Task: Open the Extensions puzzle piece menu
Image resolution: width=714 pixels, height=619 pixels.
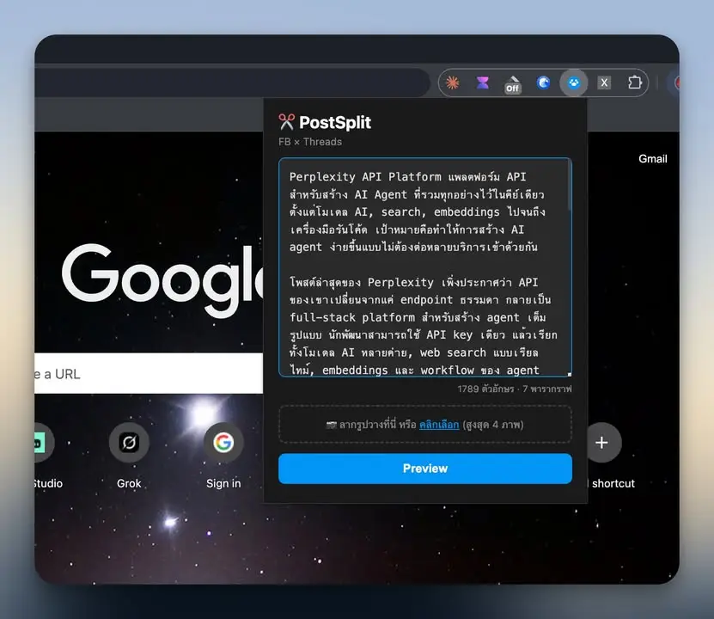Action: click(634, 83)
